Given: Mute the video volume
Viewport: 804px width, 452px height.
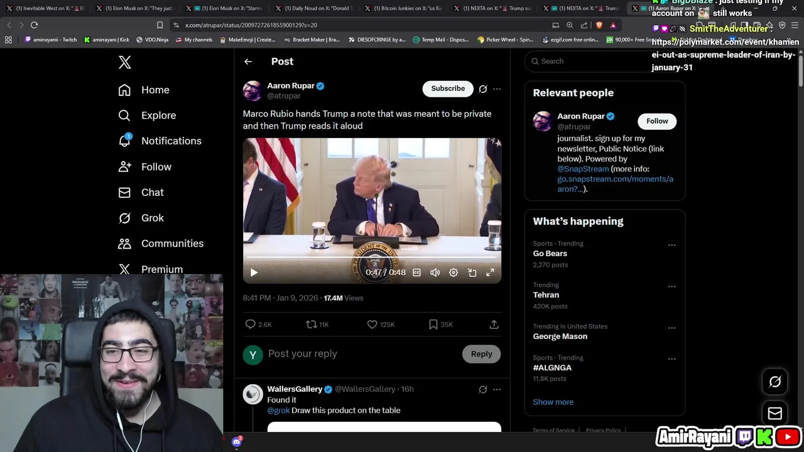Looking at the screenshot, I should point(435,272).
